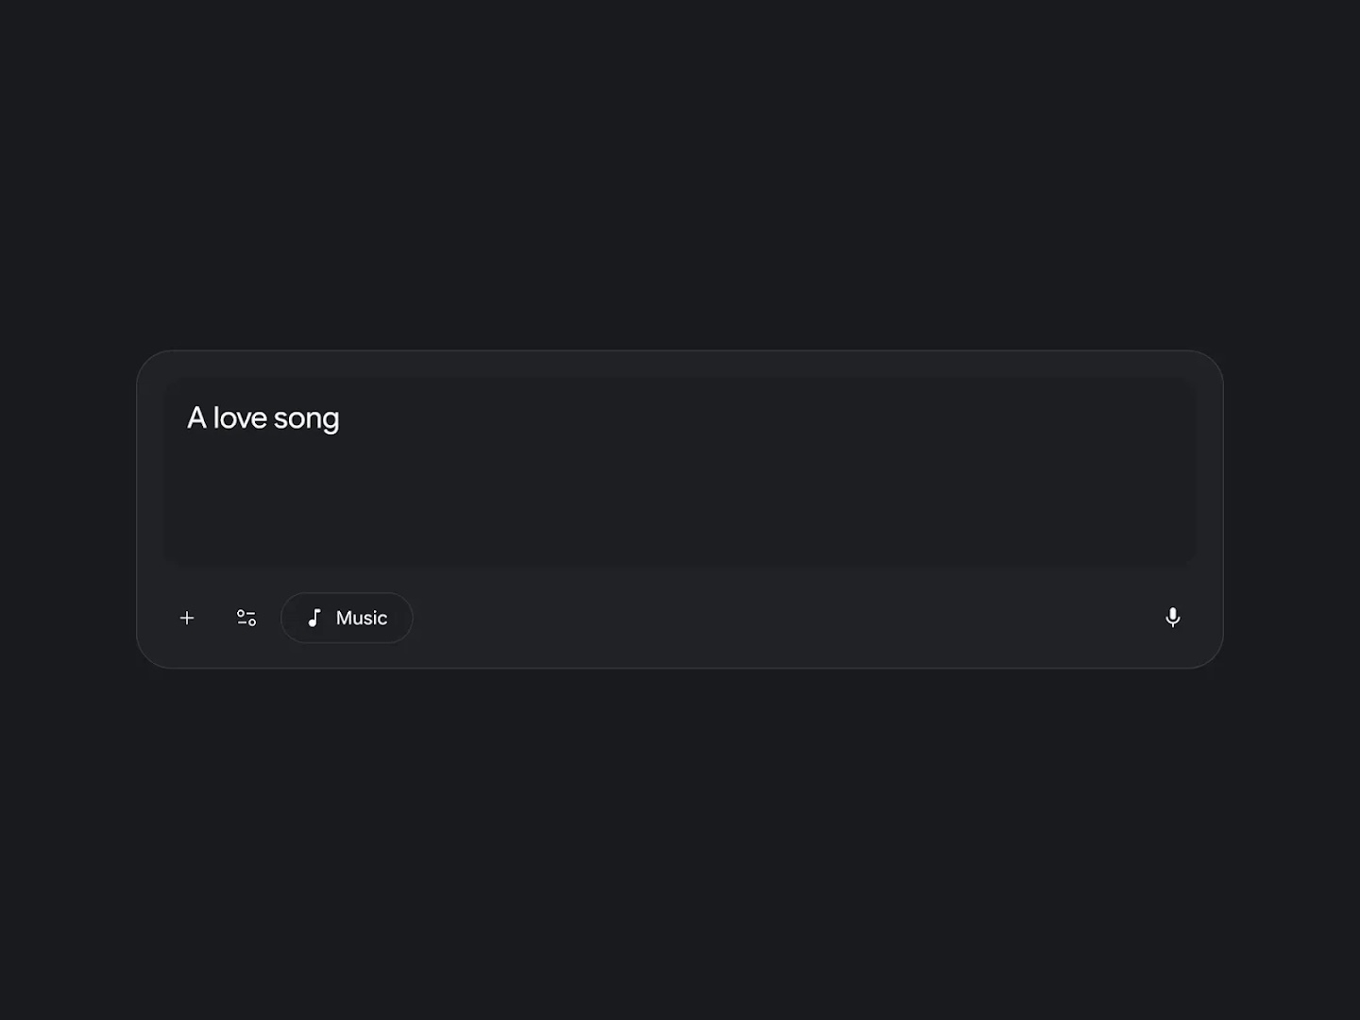Click the prompt text reading A love song

(x=264, y=418)
